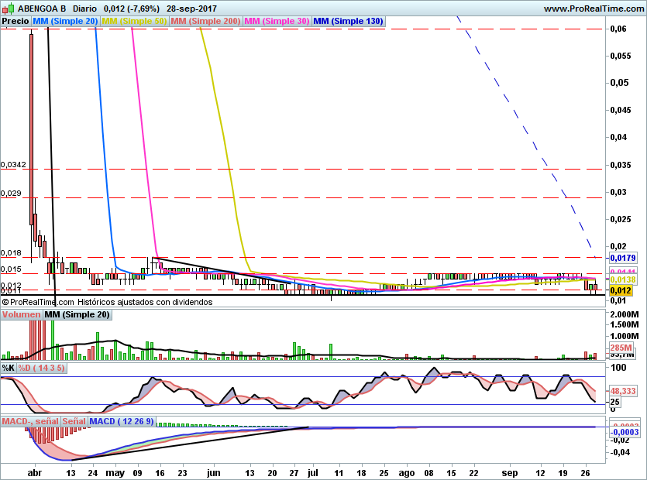Click the 28-sep-2017 date text
This screenshot has width=647, height=480.
pos(191,9)
